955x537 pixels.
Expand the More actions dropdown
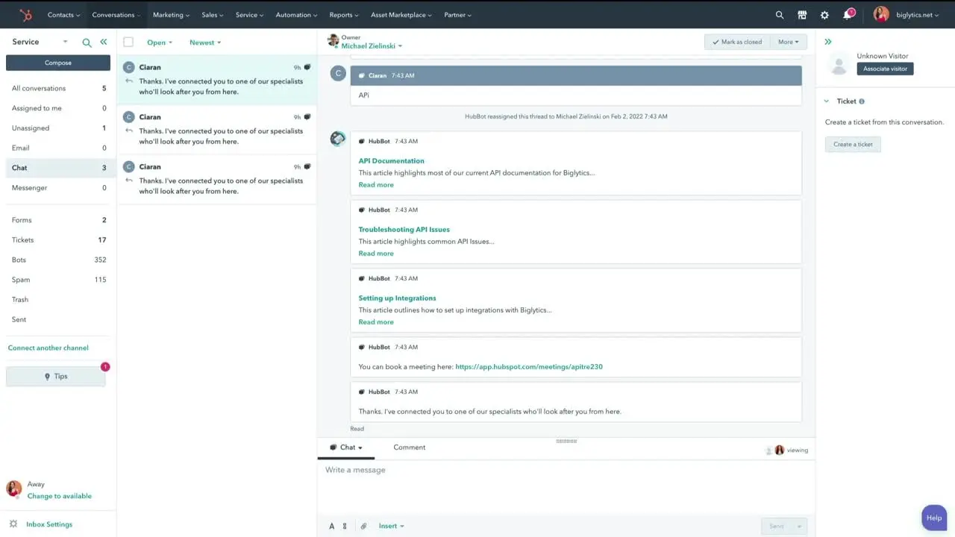click(788, 42)
